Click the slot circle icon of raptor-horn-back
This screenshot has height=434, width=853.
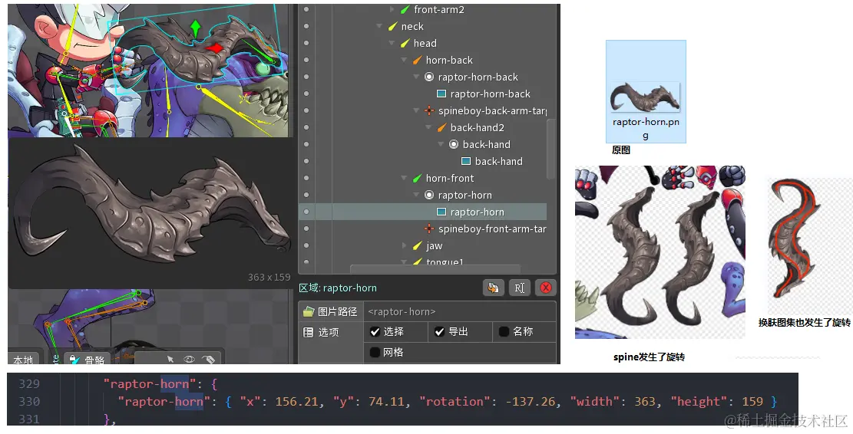[429, 77]
